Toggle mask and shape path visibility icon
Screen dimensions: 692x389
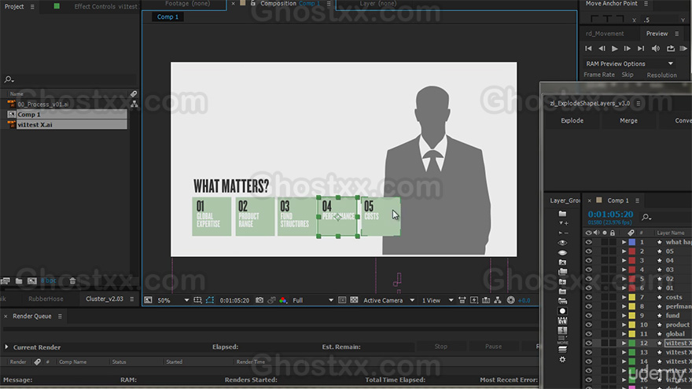click(210, 300)
